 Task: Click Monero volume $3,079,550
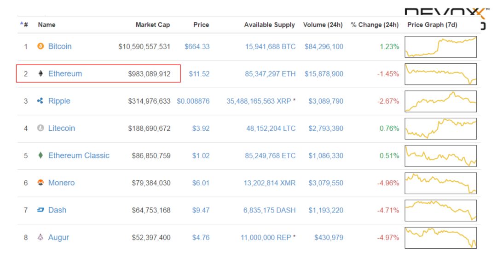pos(326,183)
